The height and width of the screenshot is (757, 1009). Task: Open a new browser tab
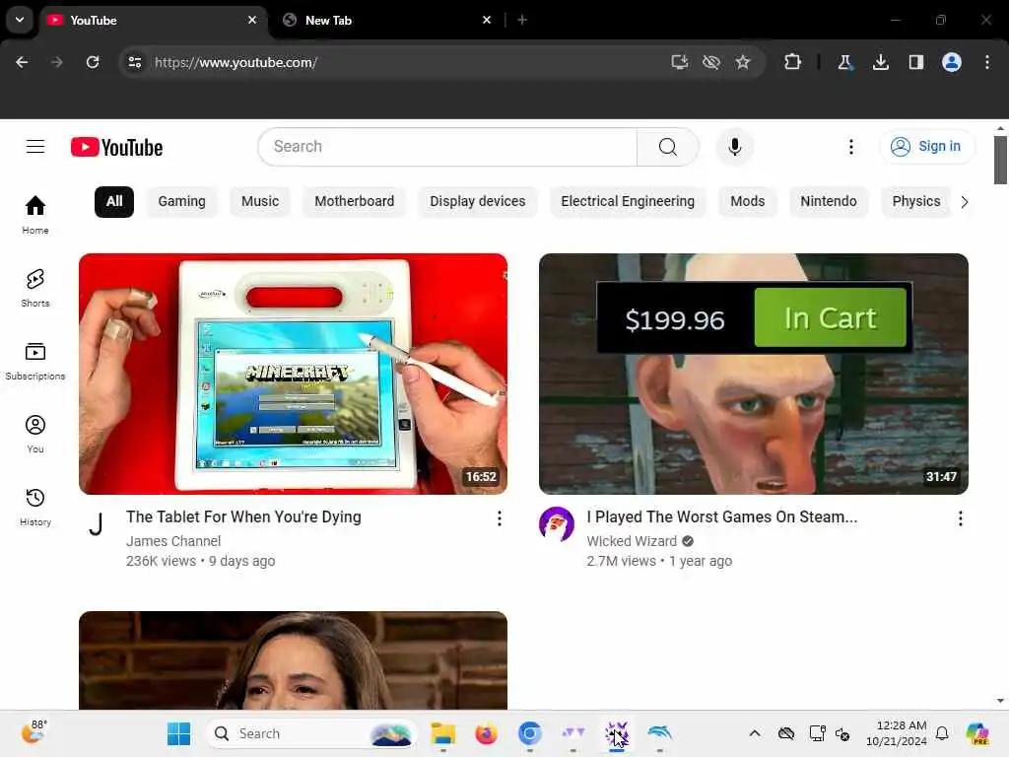pos(522,20)
